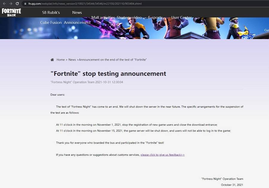
Task: Expand the Strategy video dropdown menu
Action: (129, 17)
